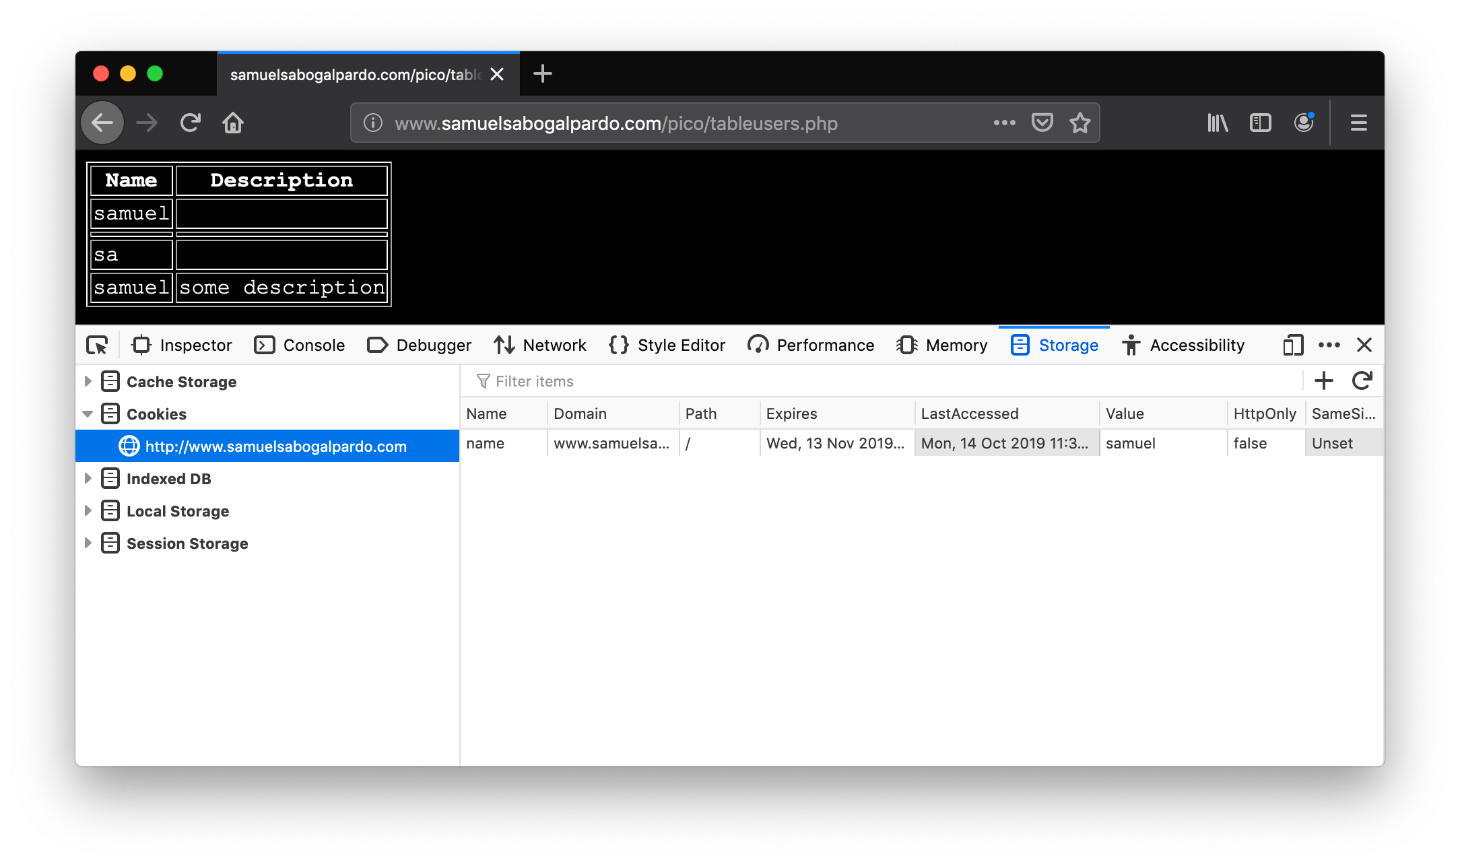Open the Library icon in toolbar

click(x=1218, y=123)
